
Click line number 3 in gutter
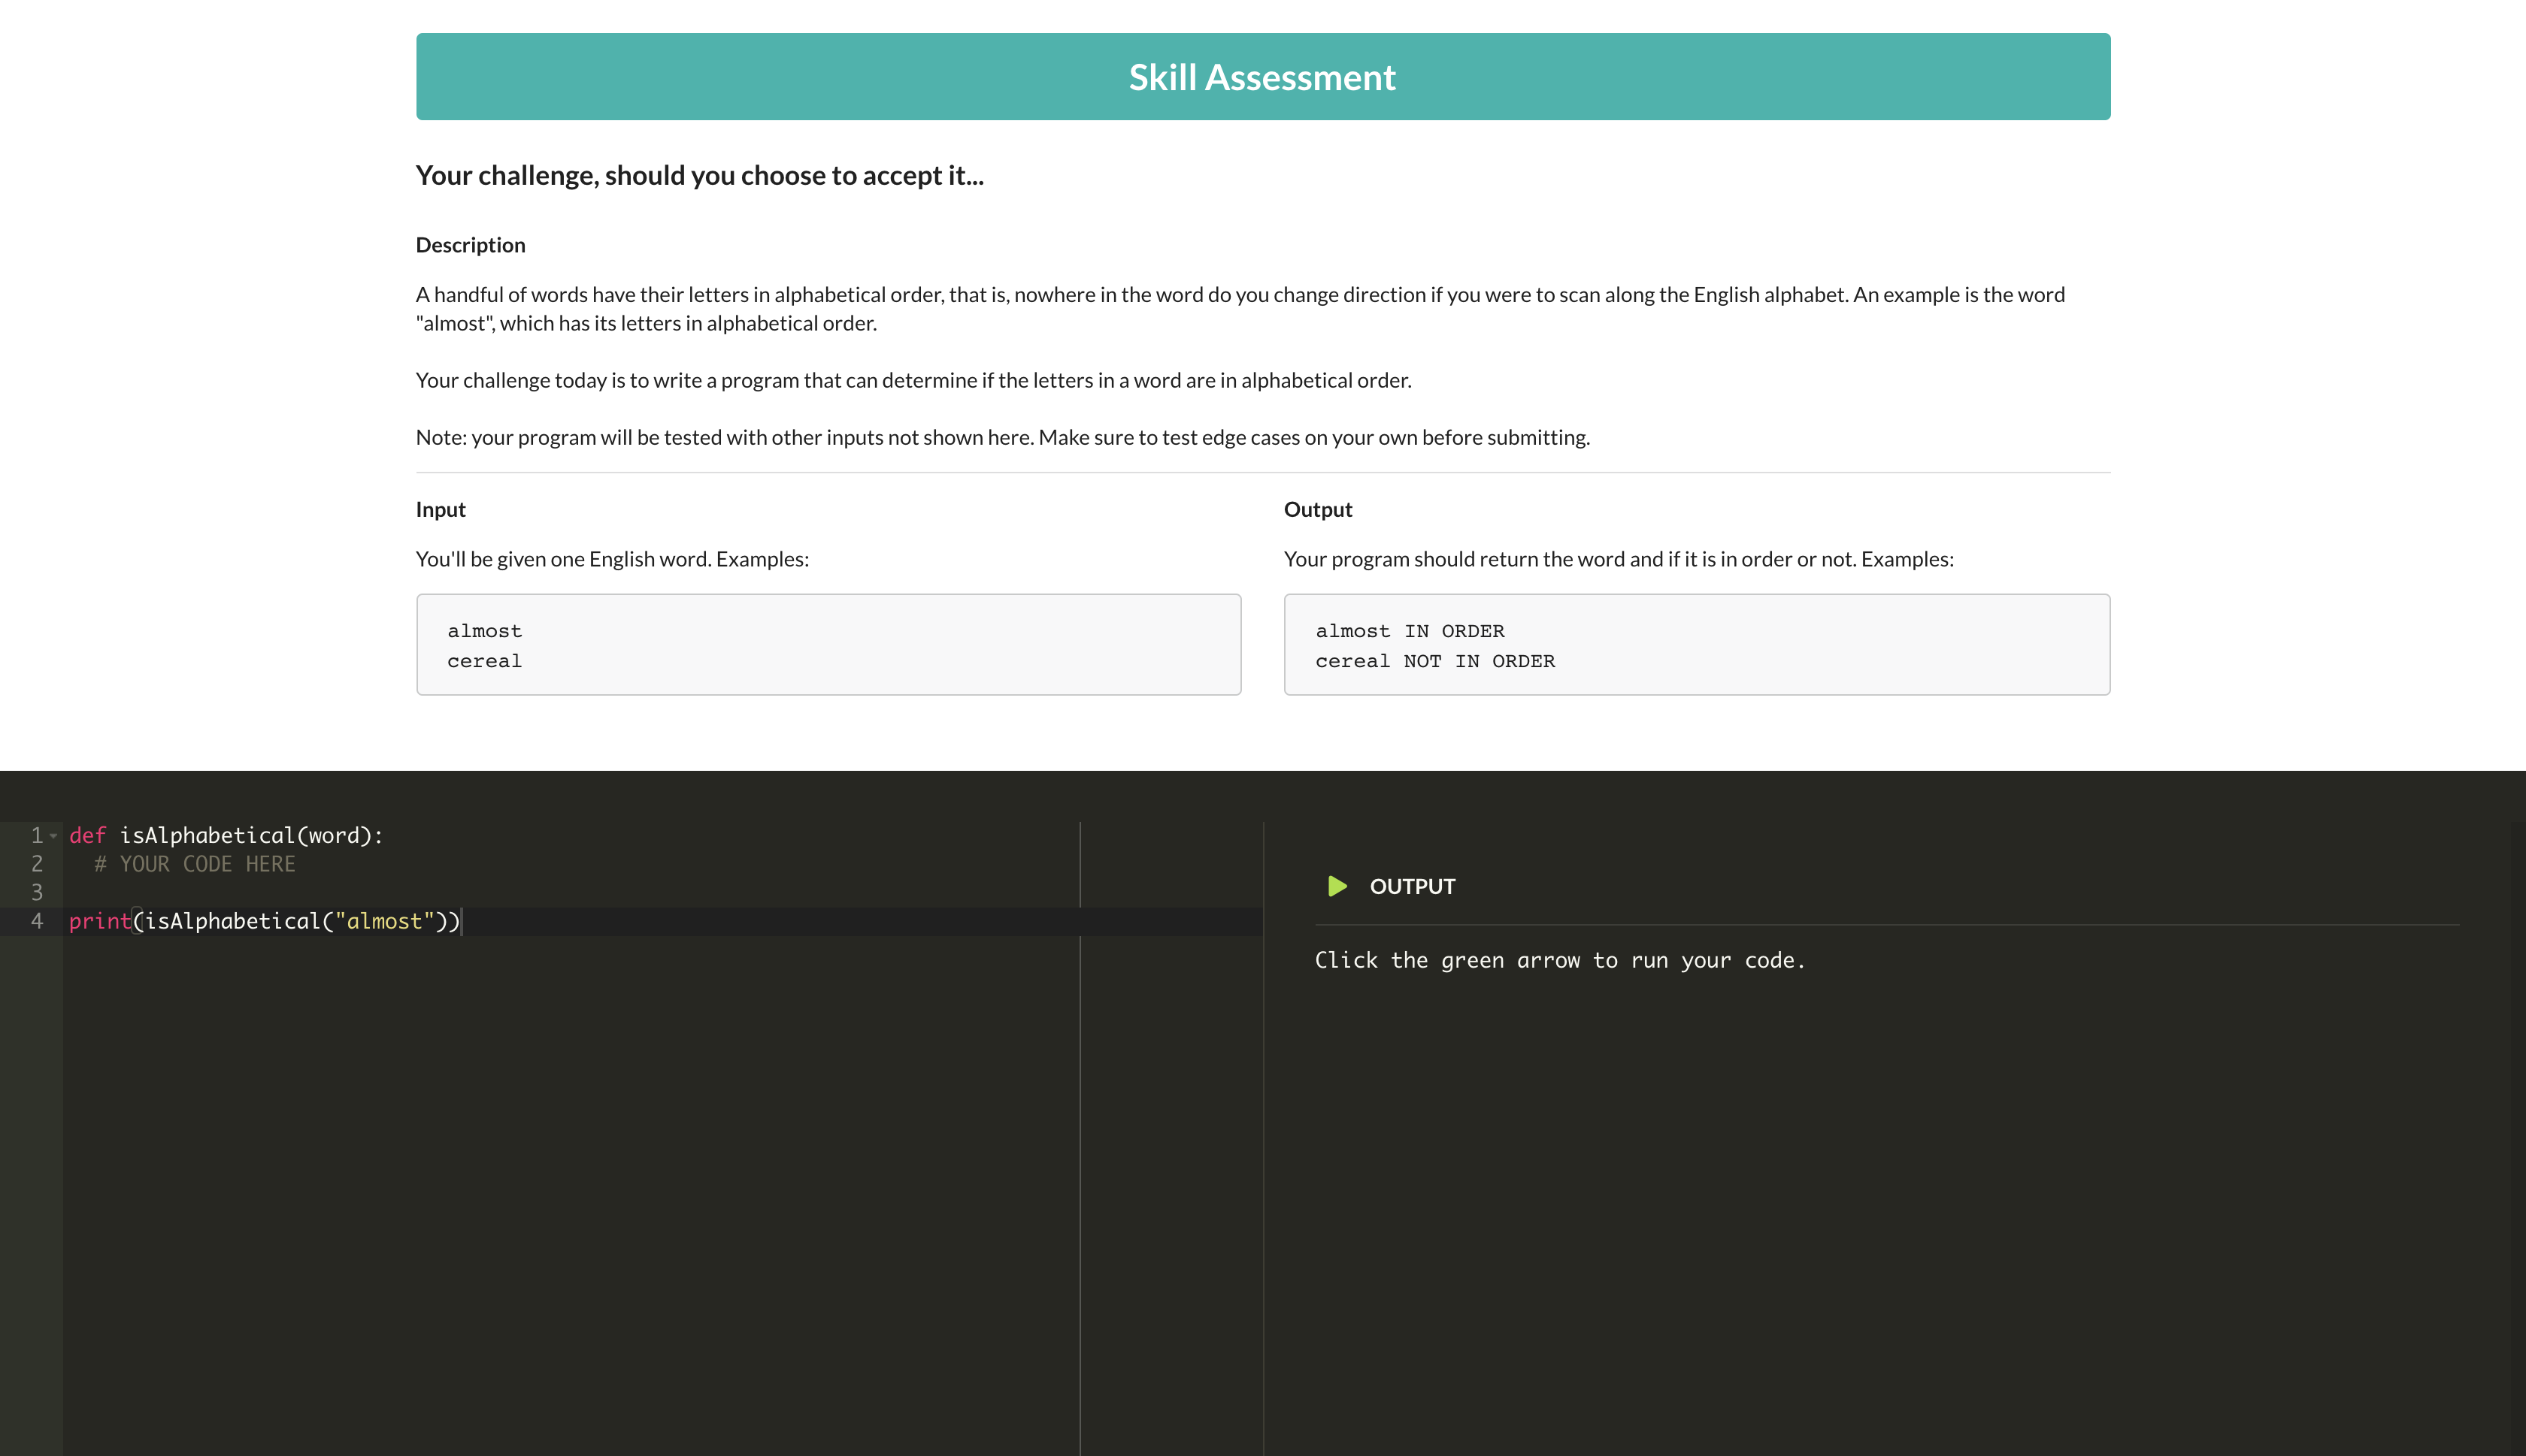coord(37,892)
